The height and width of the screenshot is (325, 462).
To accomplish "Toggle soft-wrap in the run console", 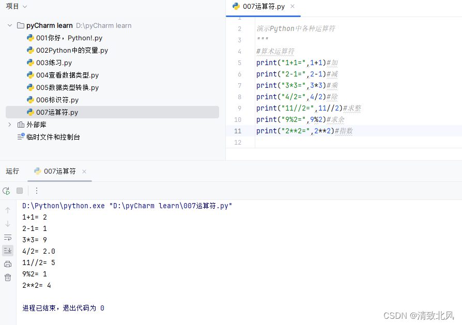I will point(7,237).
